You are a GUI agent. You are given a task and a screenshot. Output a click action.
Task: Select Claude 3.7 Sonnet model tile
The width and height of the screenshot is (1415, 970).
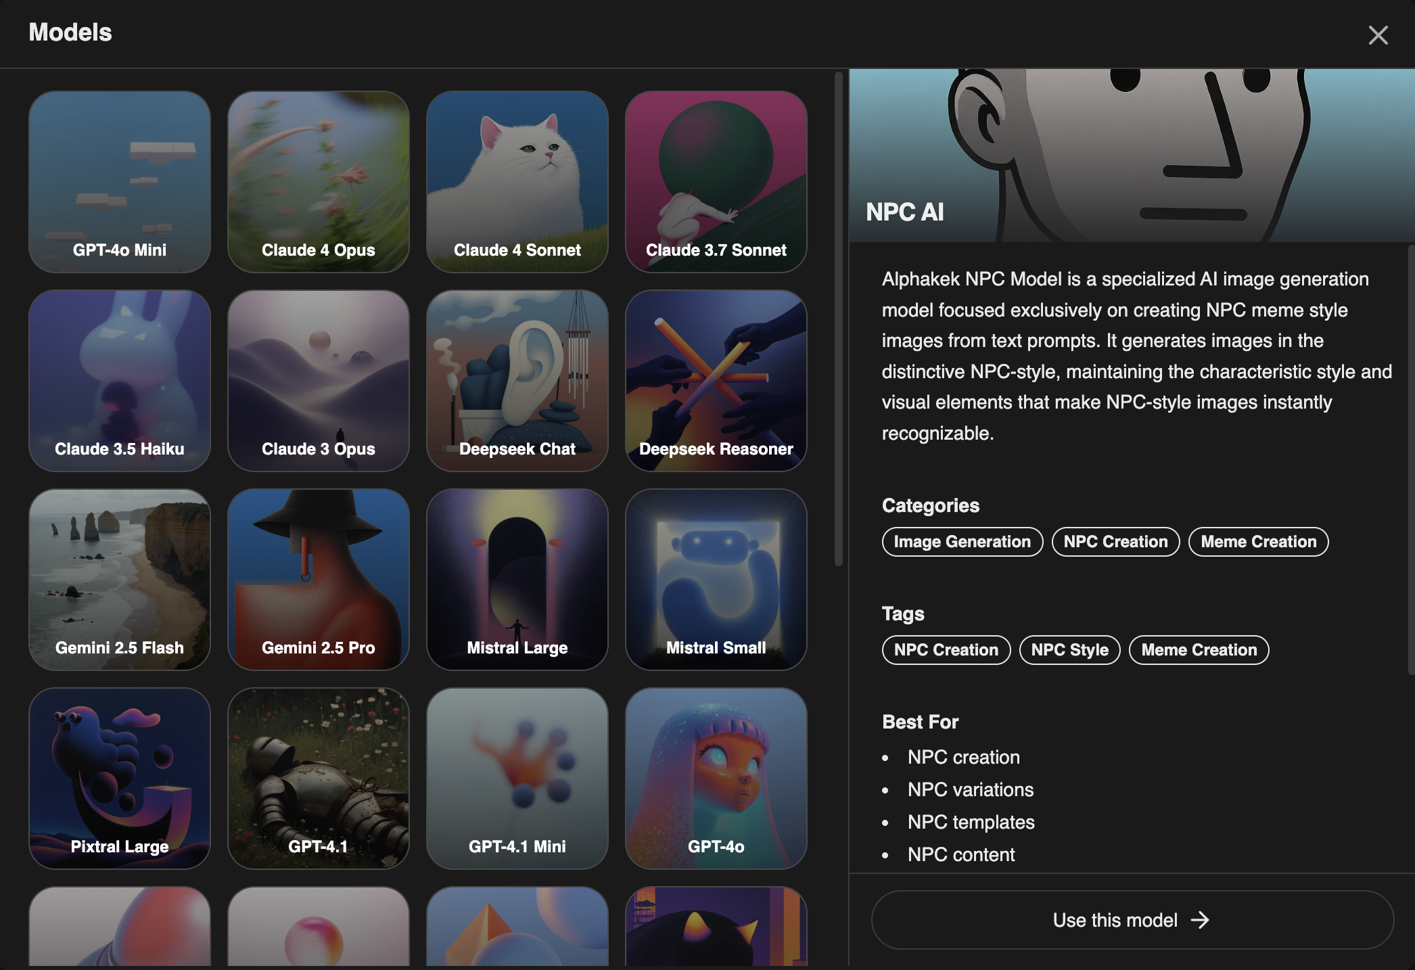pos(716,182)
